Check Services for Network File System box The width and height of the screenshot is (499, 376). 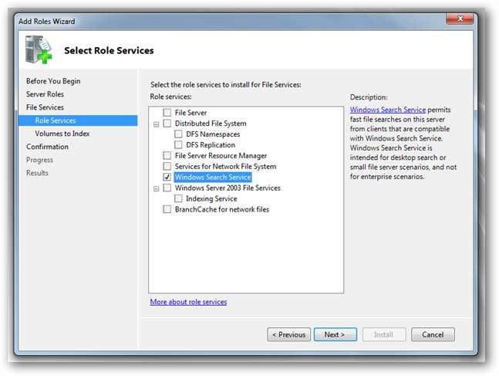(x=167, y=166)
